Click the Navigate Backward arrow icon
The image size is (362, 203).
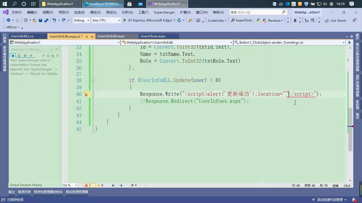[8, 20]
